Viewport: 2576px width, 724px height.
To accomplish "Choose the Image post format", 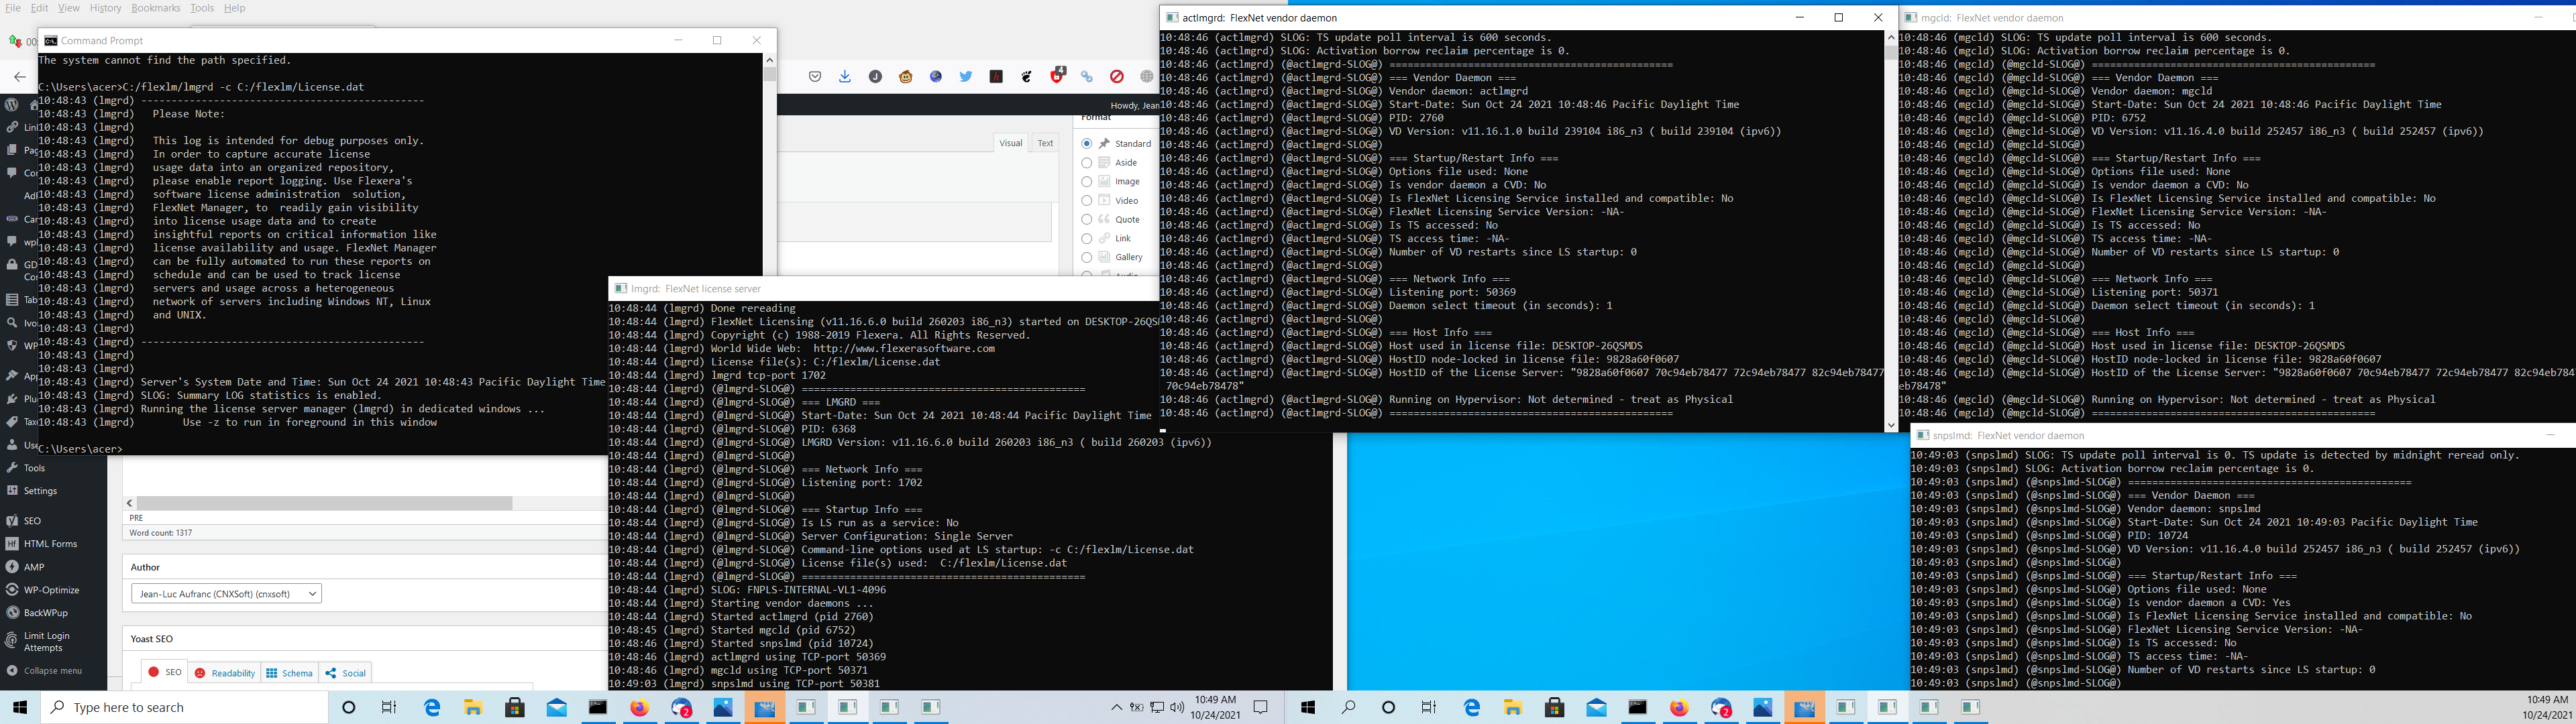I will click(x=1086, y=181).
